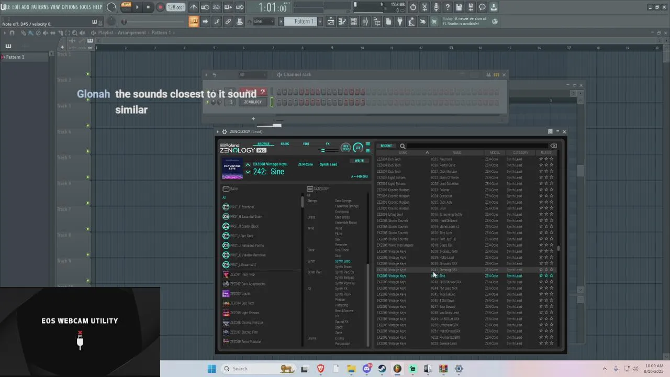
Task: Click the RECENT button above the preset list
Action: (386, 146)
